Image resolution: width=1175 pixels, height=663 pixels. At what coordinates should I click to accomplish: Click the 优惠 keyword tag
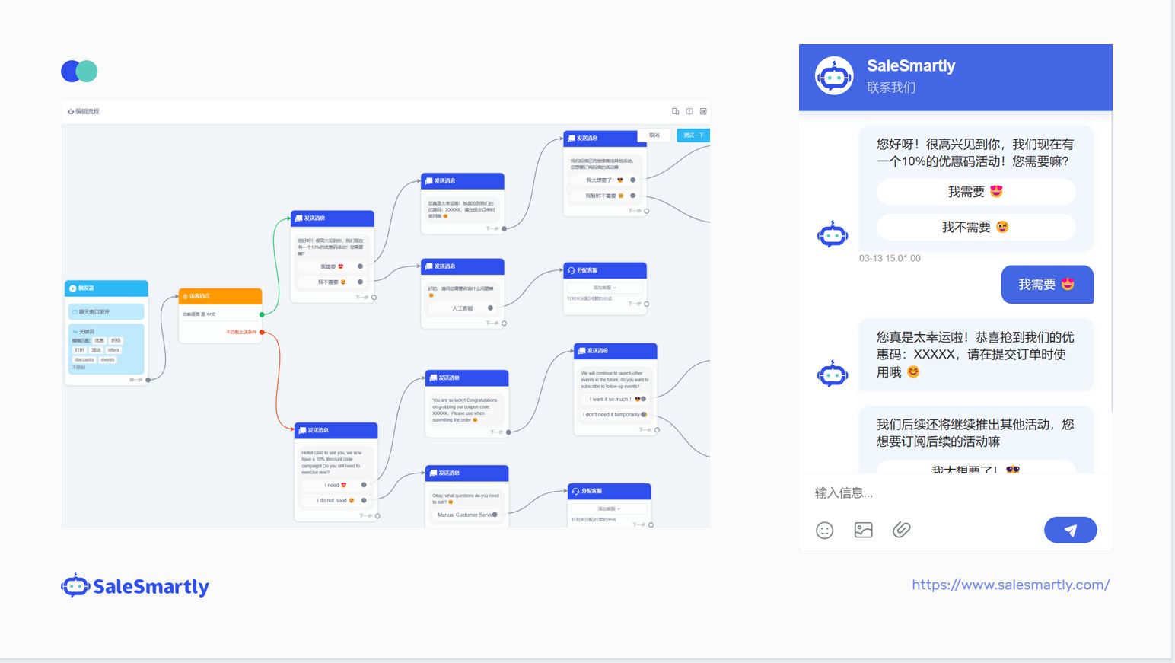click(x=100, y=341)
